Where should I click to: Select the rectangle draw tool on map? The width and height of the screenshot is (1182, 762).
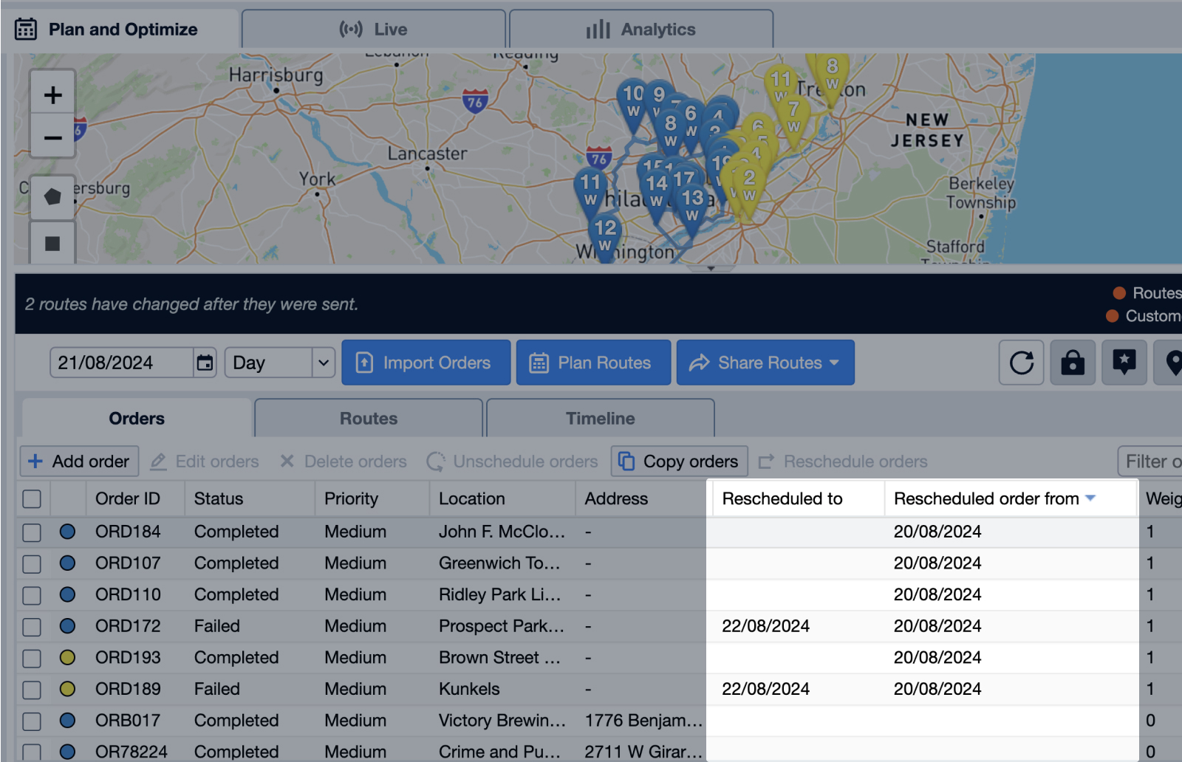[x=52, y=244]
